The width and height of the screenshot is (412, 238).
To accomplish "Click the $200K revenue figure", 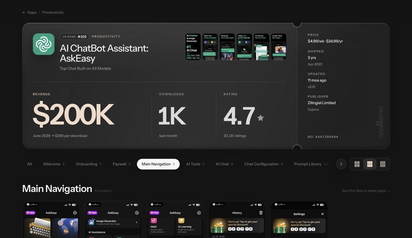I will [73, 115].
